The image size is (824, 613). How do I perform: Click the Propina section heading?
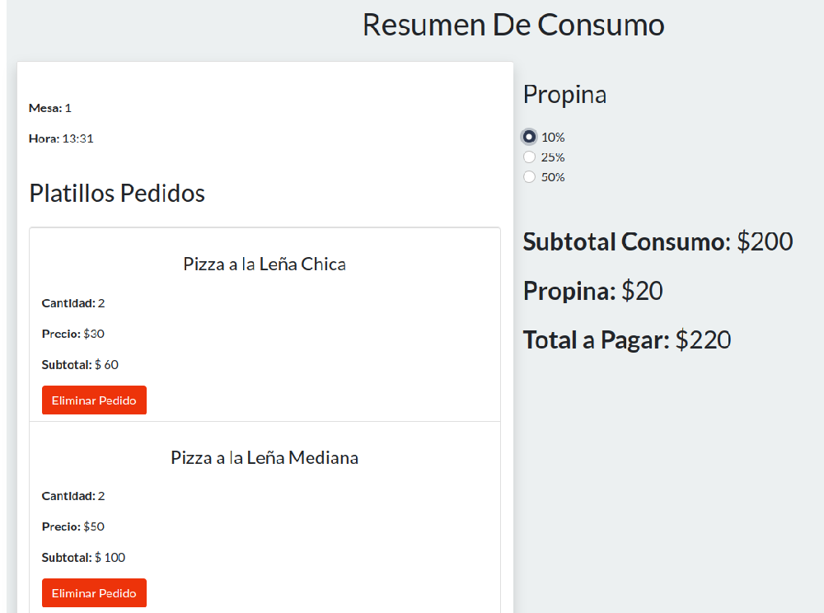564,94
